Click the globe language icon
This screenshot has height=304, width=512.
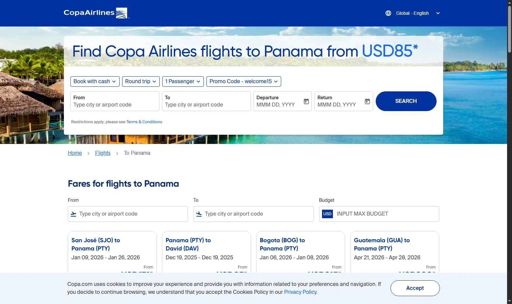(388, 13)
